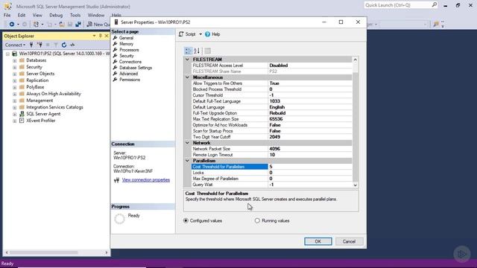Expand the Server Objects node
The width and height of the screenshot is (477, 268).
click(14, 74)
